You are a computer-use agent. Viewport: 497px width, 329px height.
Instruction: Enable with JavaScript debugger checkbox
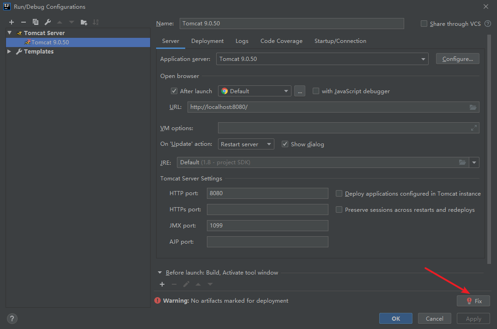pyautogui.click(x=316, y=91)
